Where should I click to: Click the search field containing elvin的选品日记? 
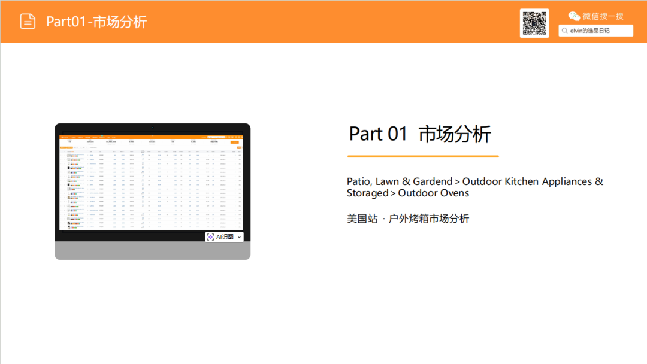pos(599,31)
